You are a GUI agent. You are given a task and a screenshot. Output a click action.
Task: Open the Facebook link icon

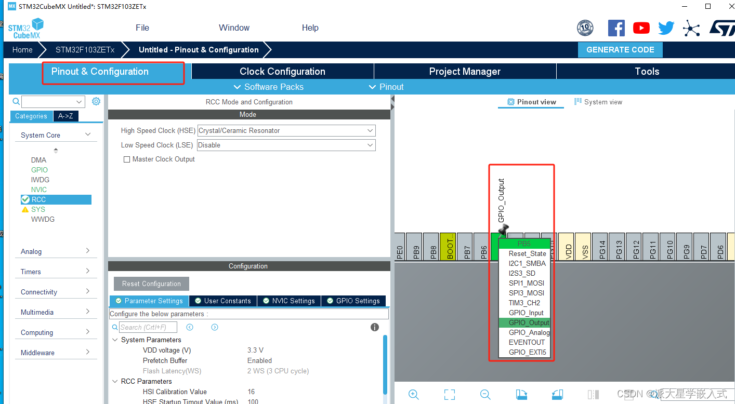click(x=616, y=28)
